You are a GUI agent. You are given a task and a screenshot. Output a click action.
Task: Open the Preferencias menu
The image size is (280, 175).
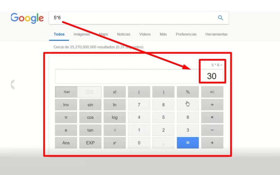click(186, 34)
